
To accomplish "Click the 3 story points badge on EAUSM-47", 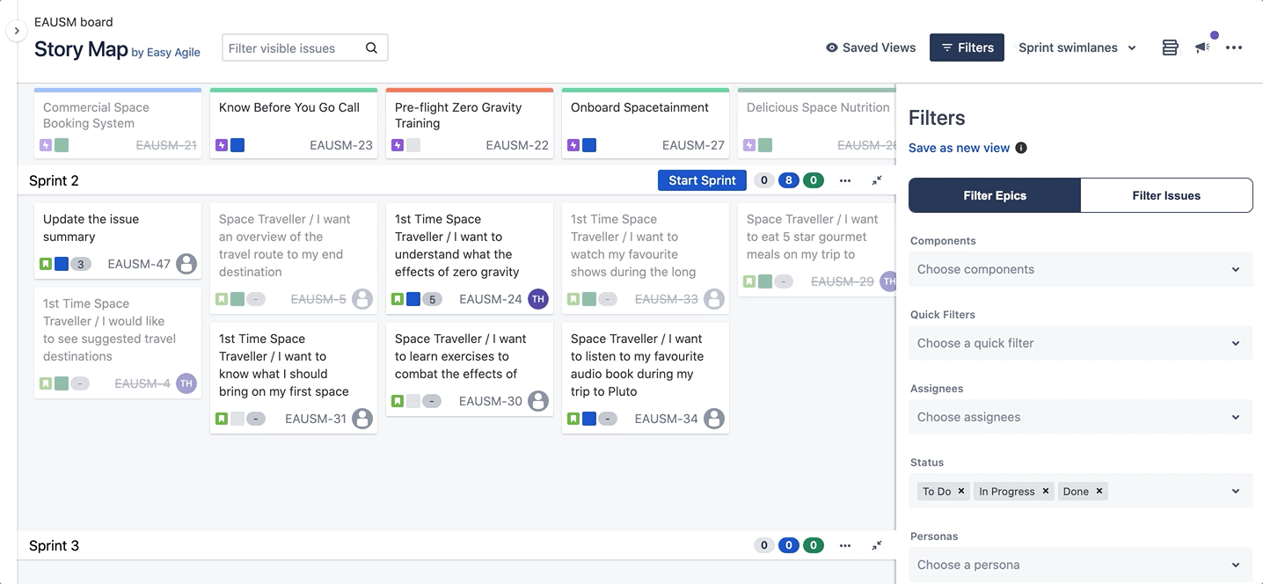I will tap(80, 264).
